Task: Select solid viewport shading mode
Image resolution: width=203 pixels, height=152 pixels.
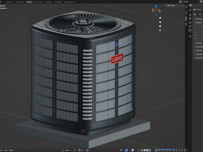Action: click(x=145, y=150)
